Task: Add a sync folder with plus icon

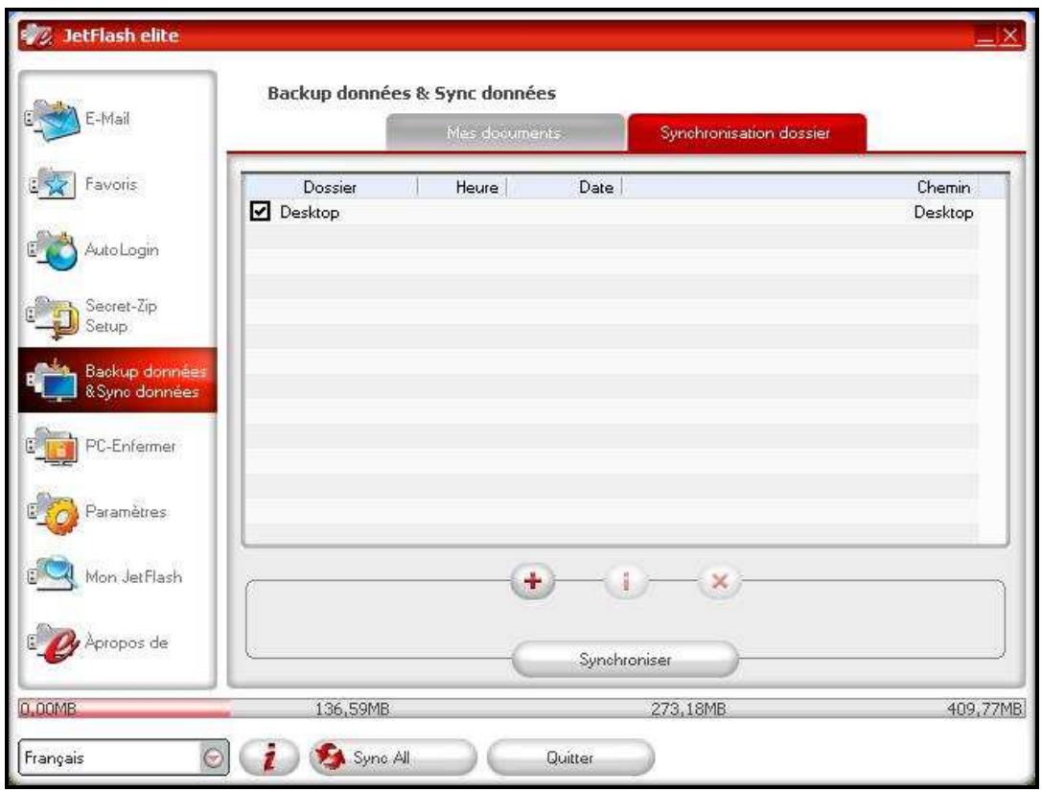Action: (532, 581)
